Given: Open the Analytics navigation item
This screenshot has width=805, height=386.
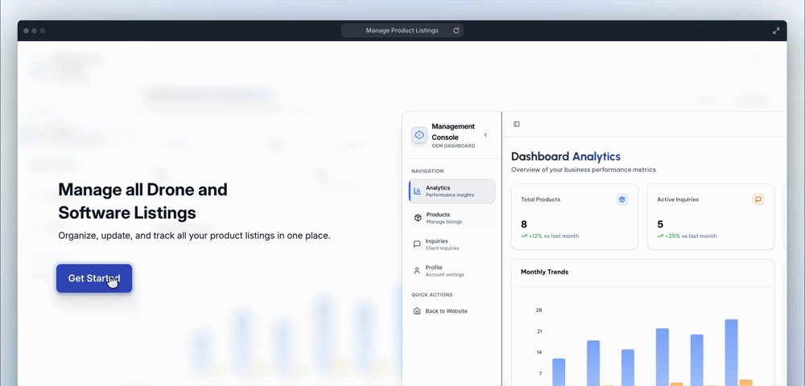Looking at the screenshot, I should (x=452, y=191).
